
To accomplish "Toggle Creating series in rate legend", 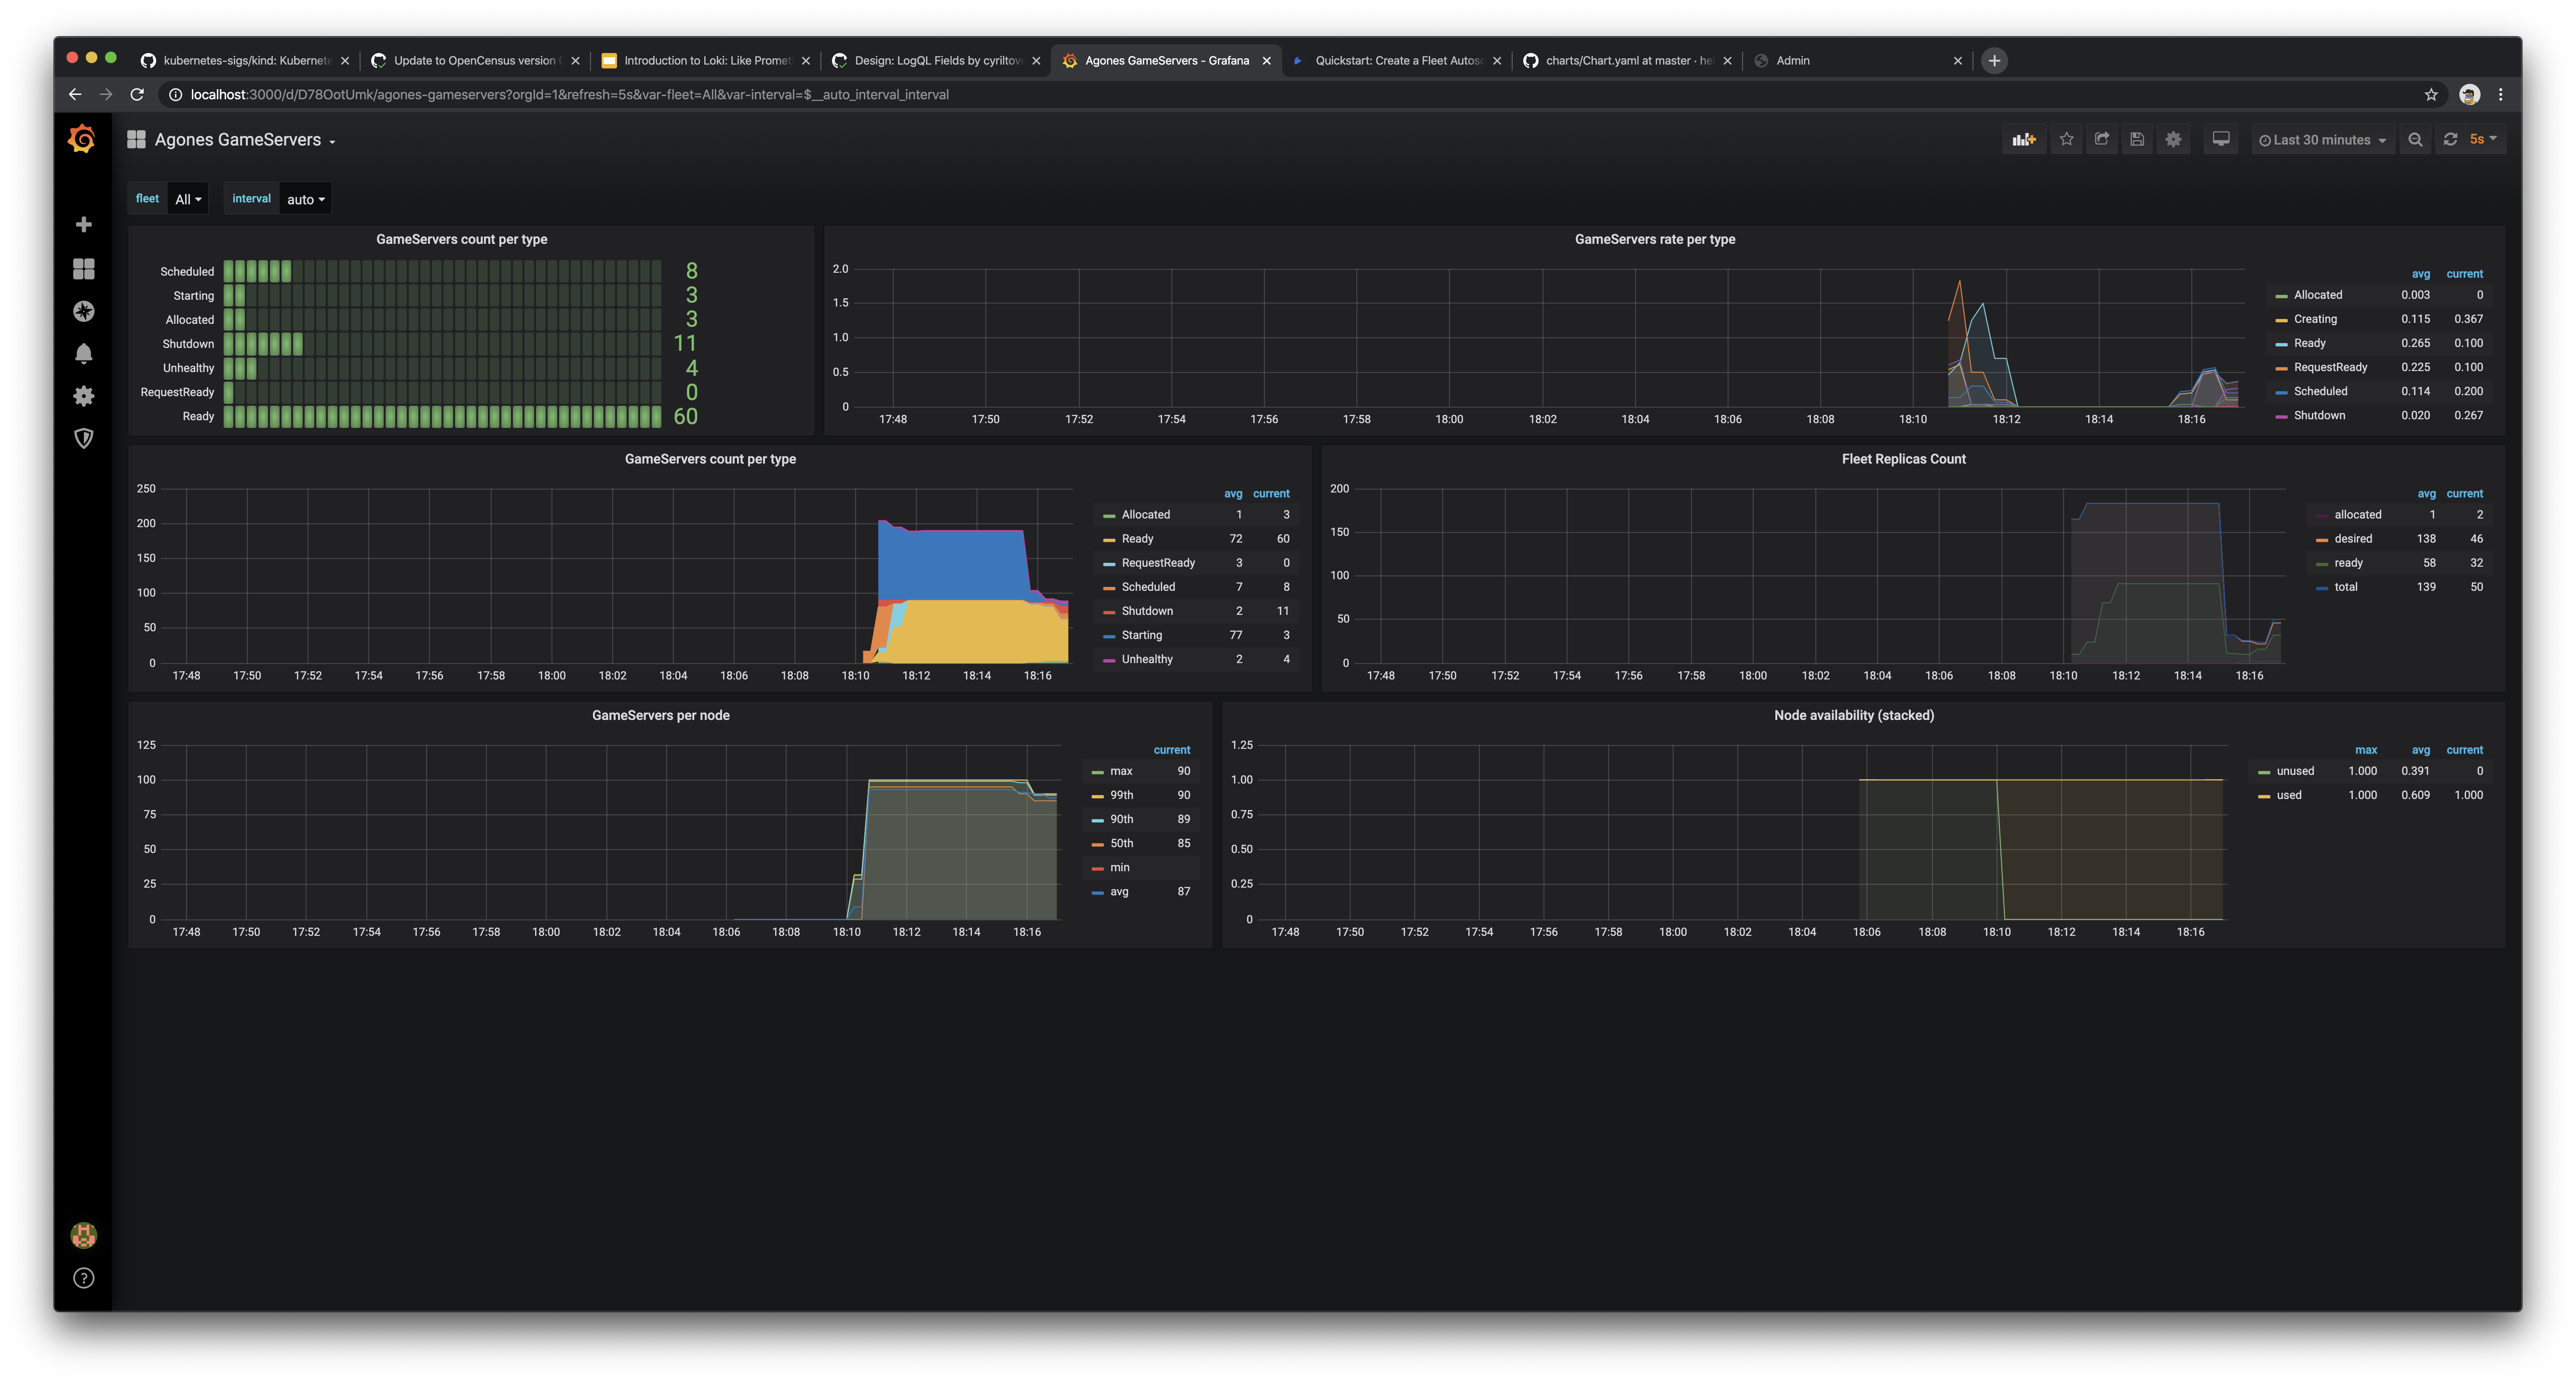I will point(2315,319).
